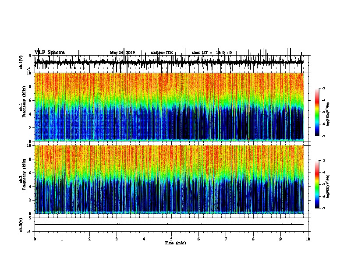
Task: Click the "4" tick on the time axis
Action: 144,239
